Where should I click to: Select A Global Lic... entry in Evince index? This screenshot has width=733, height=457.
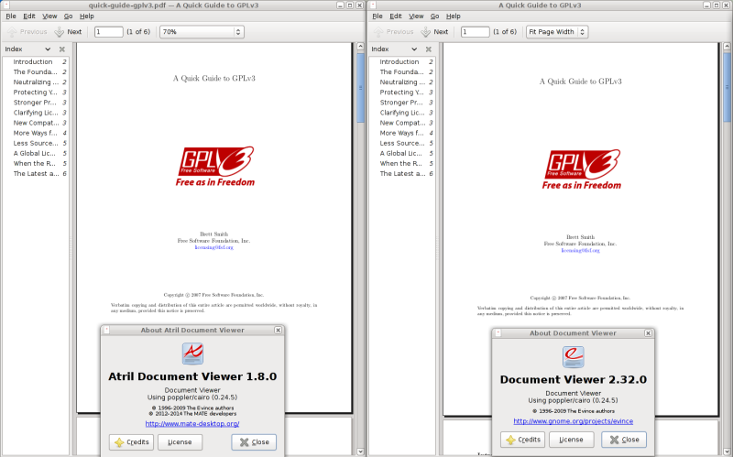[x=402, y=153]
